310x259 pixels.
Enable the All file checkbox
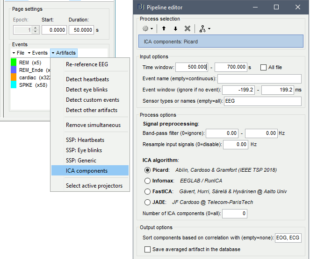264,67
